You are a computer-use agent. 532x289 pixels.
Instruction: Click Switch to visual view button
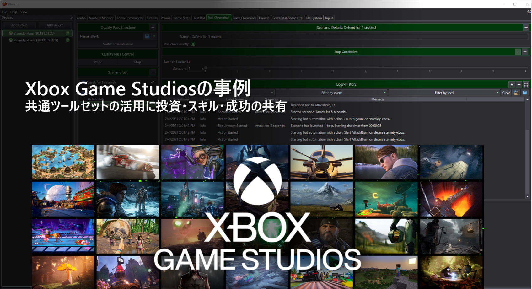(118, 44)
